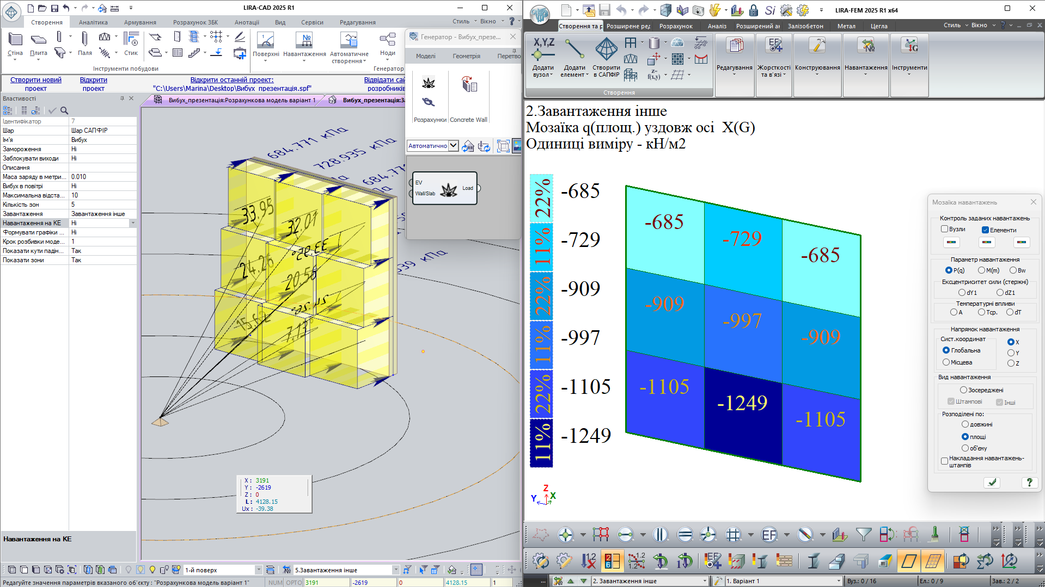Enable the Вузли checkbox
The image size is (1045, 587).
coord(945,229)
